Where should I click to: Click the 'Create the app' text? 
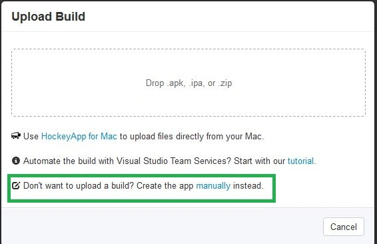click(165, 186)
